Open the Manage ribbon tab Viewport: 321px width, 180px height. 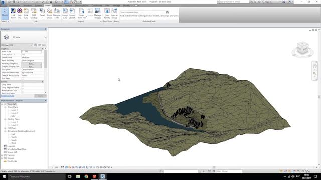pyautogui.click(x=116, y=5)
